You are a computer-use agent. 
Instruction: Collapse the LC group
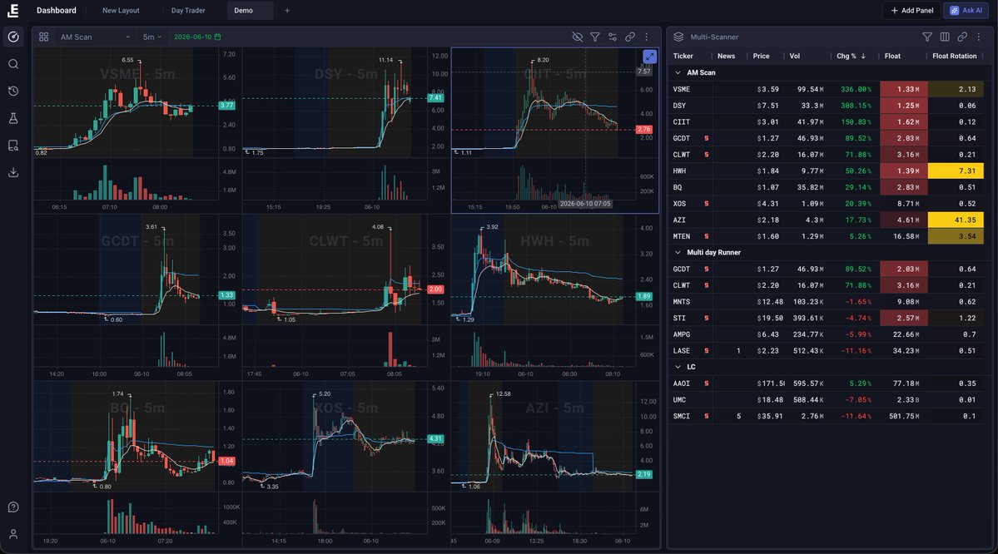(x=678, y=367)
